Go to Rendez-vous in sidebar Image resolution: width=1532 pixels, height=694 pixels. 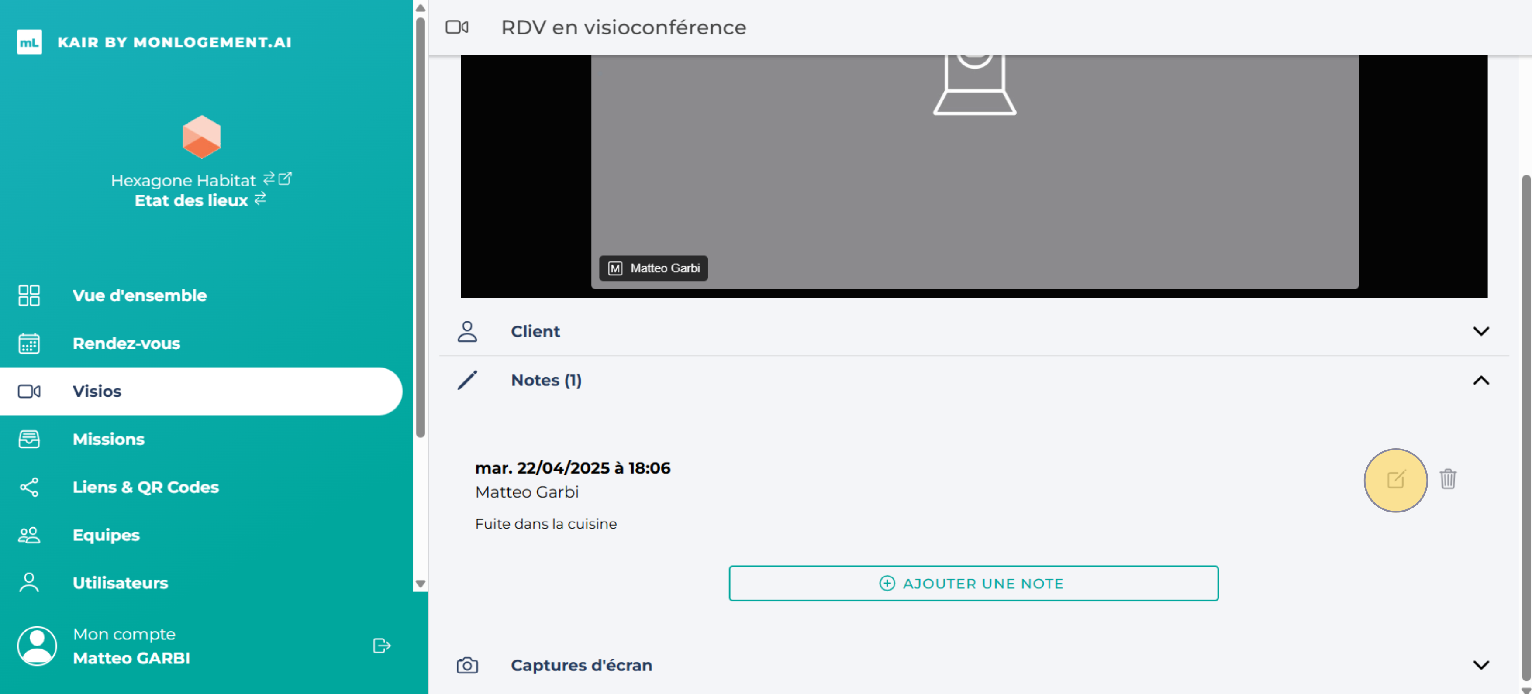click(126, 344)
